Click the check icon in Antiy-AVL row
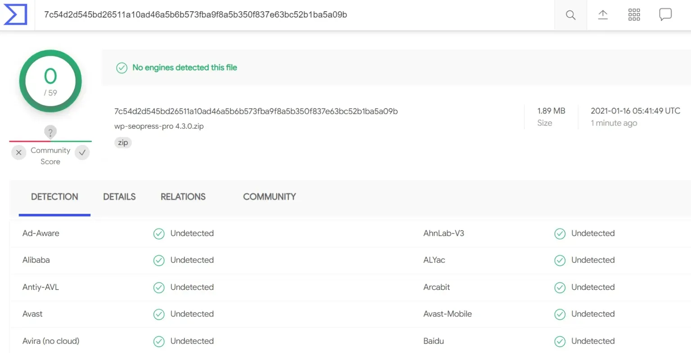This screenshot has width=691, height=353. (159, 287)
